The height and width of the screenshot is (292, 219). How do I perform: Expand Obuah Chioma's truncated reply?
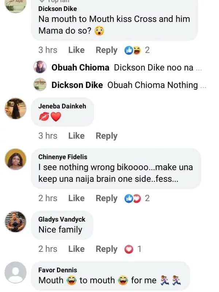(199, 68)
